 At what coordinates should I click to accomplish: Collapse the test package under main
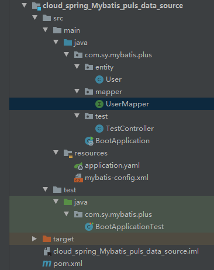77,116
